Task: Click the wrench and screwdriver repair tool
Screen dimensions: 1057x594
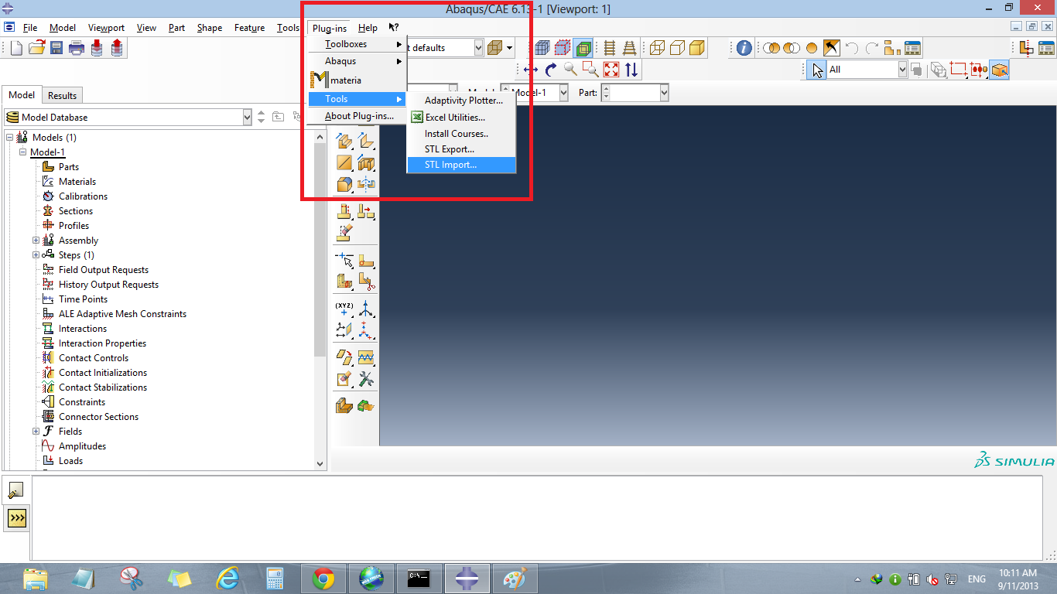Action: pyautogui.click(x=366, y=380)
